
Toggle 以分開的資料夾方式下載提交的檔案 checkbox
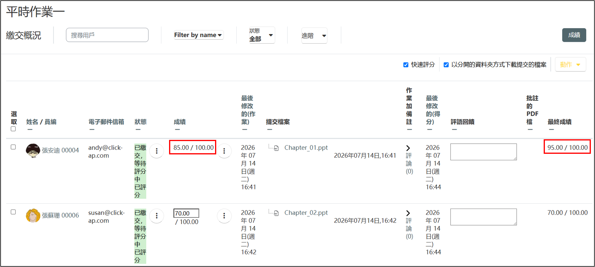[x=446, y=65]
